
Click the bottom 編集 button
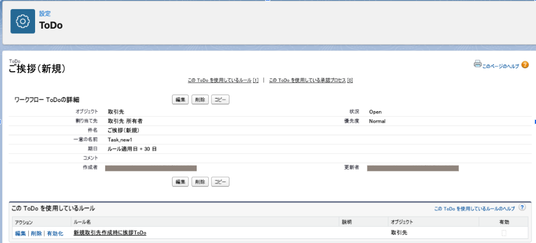pos(180,182)
